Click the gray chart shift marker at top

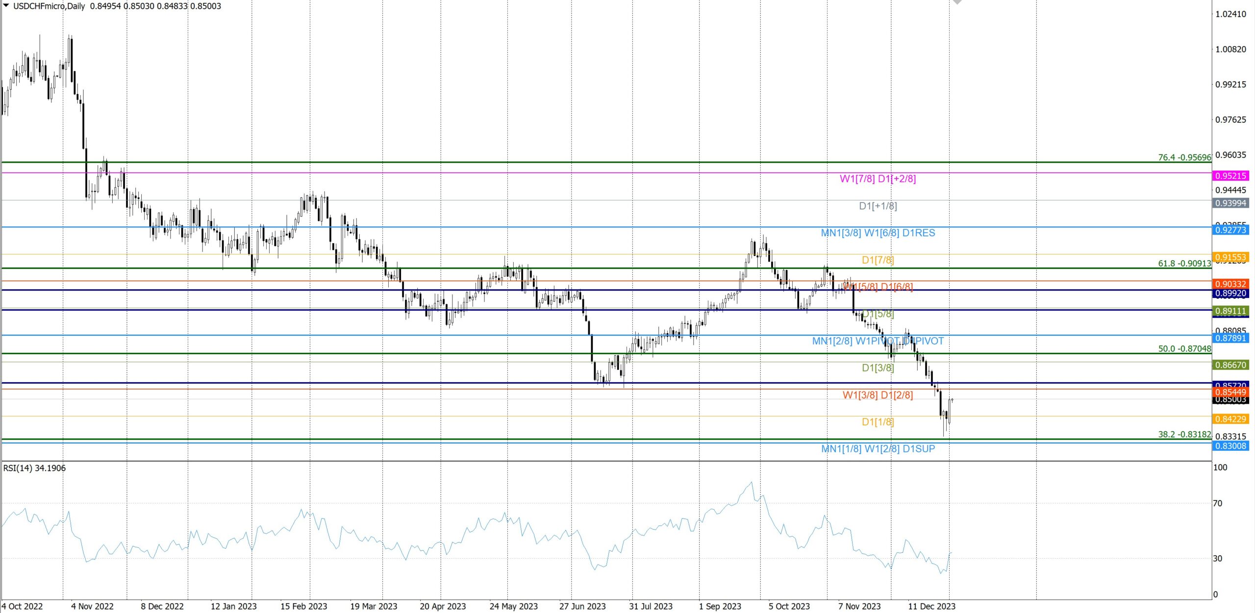tap(957, 2)
